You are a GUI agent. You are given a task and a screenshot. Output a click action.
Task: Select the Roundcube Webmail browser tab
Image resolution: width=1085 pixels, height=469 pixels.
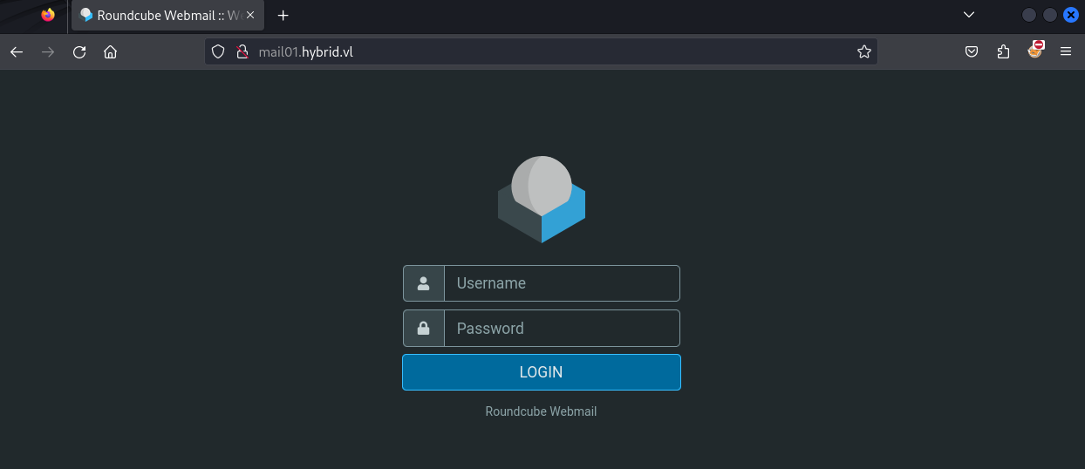(167, 15)
